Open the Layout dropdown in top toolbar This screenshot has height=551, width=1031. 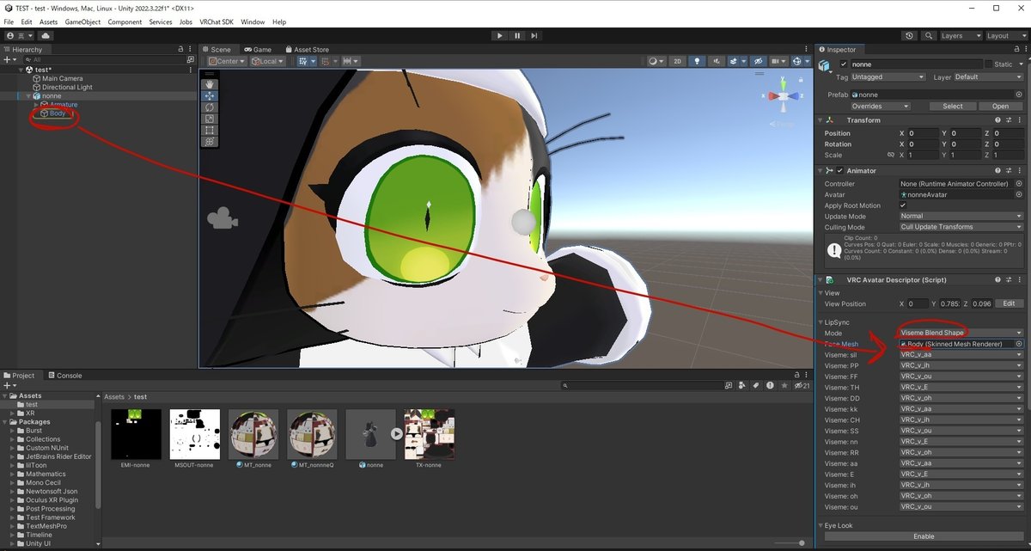pyautogui.click(x=1005, y=35)
